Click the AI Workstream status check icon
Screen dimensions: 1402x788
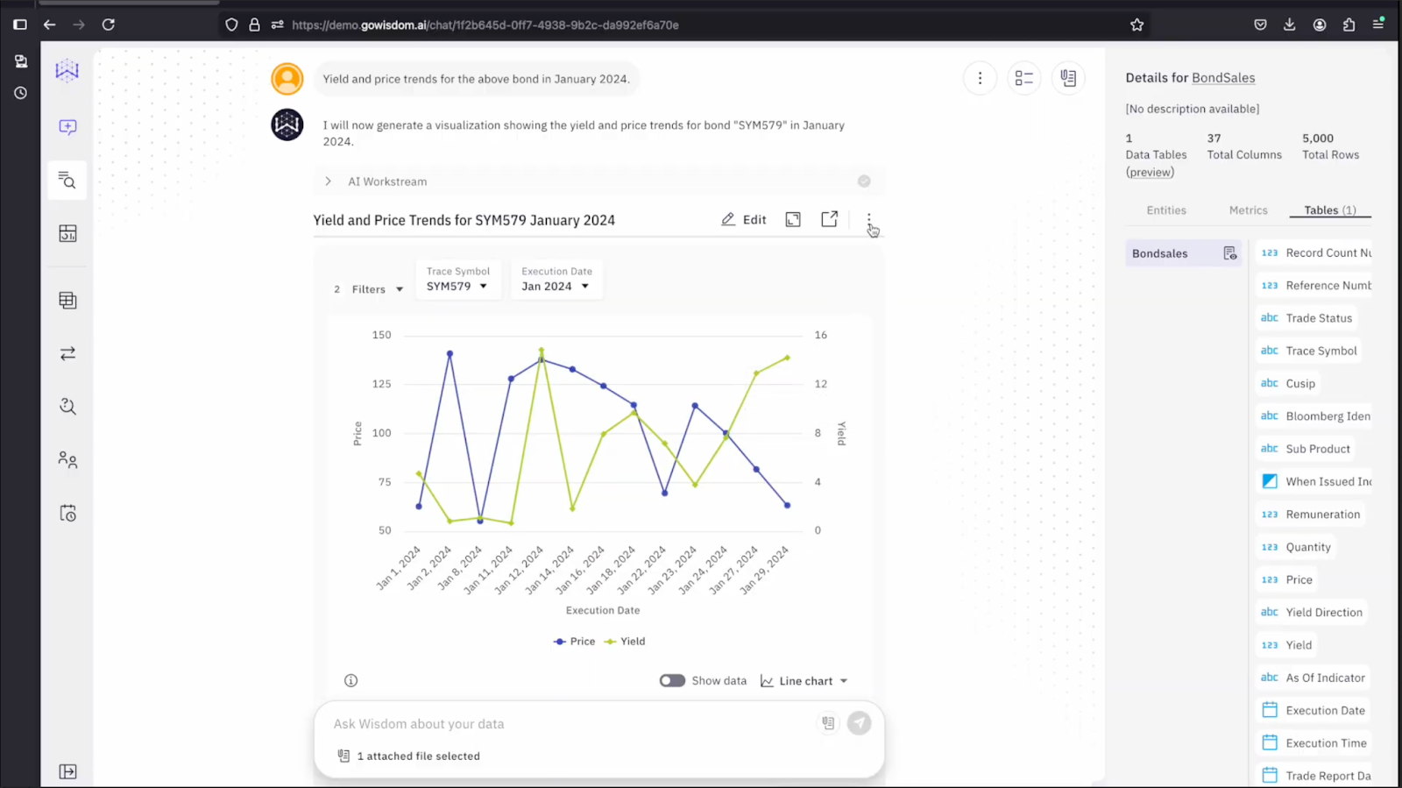[864, 181]
